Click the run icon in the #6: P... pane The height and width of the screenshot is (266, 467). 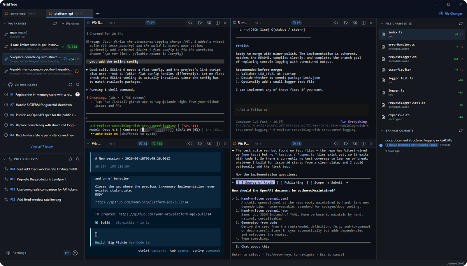point(346,144)
